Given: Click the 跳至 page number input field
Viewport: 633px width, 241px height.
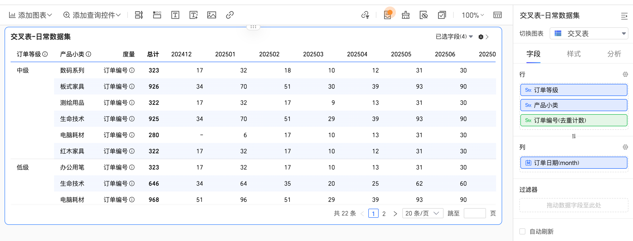Looking at the screenshot, I should tap(474, 213).
